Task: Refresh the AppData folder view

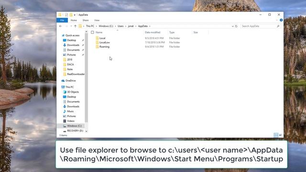Action: coord(236,26)
